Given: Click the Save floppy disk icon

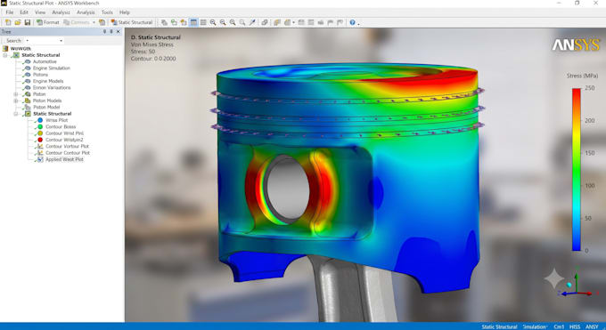Looking at the screenshot, I should tap(27, 22).
